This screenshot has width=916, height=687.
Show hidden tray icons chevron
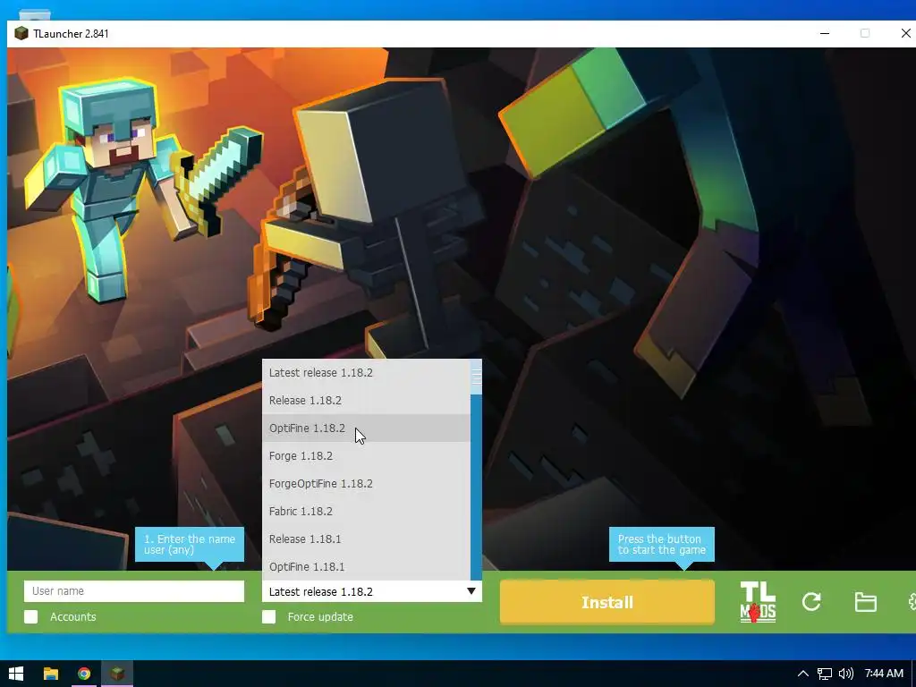click(802, 674)
